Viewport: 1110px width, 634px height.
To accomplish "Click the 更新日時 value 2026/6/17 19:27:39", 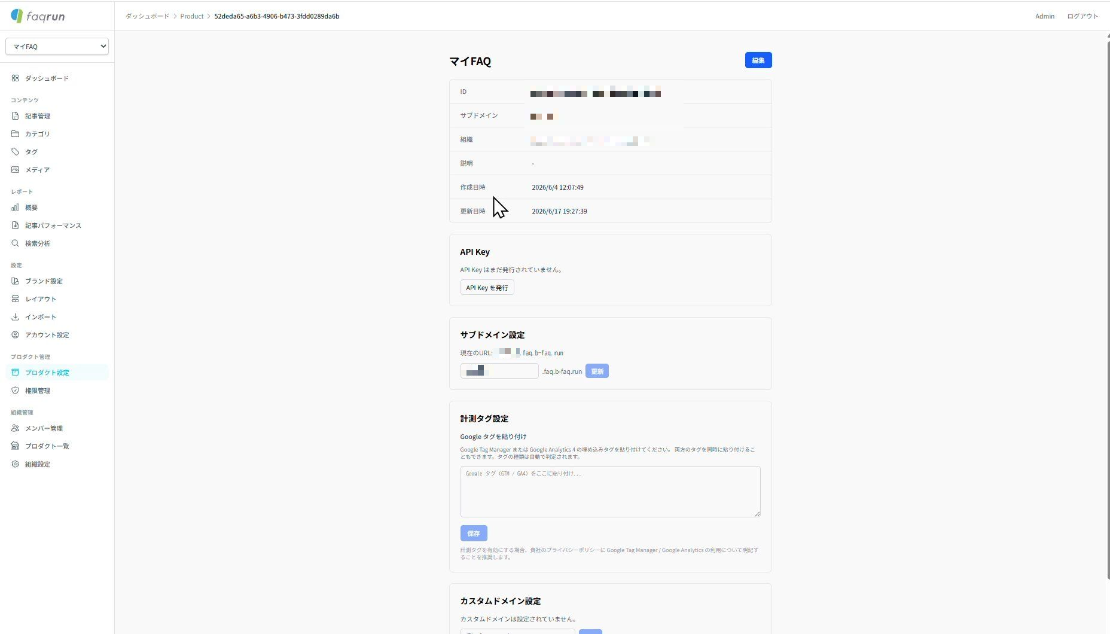I will point(559,211).
